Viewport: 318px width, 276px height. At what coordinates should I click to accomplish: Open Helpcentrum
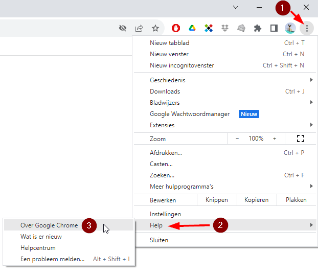69,248
